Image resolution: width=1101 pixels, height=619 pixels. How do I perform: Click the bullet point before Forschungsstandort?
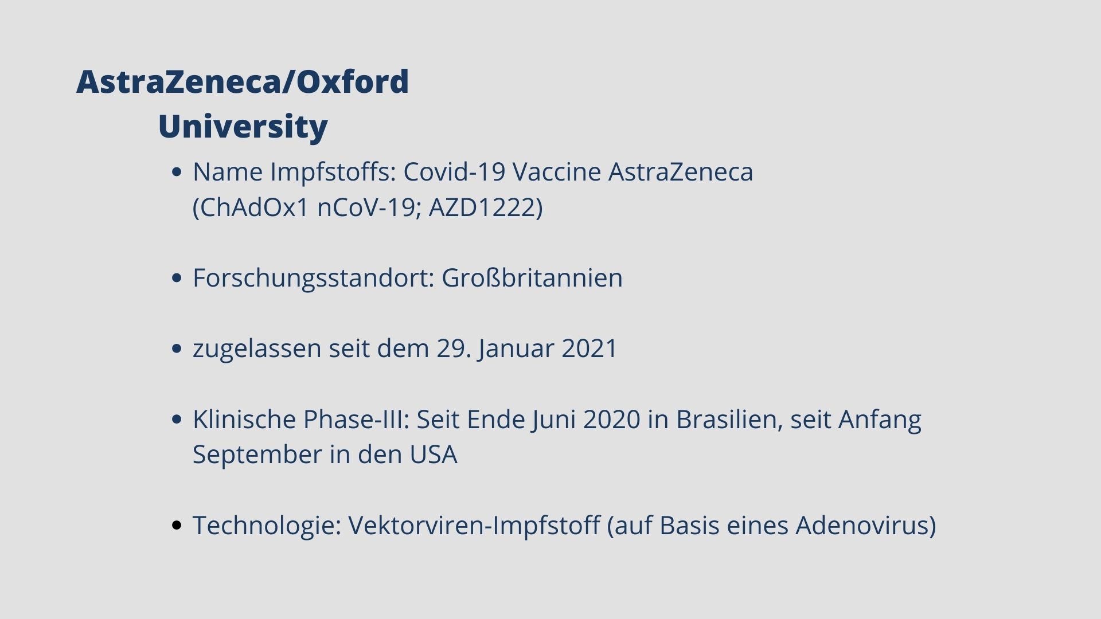point(177,278)
